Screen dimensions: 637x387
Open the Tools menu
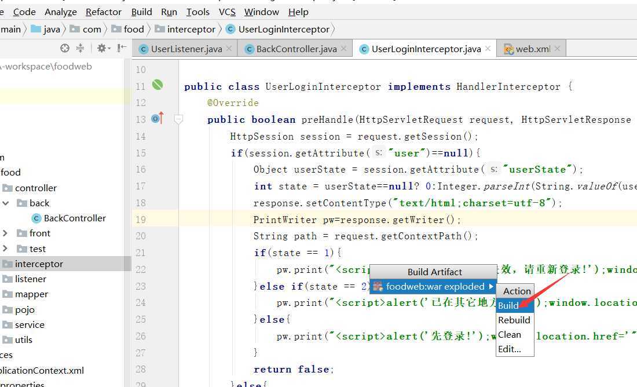point(198,12)
